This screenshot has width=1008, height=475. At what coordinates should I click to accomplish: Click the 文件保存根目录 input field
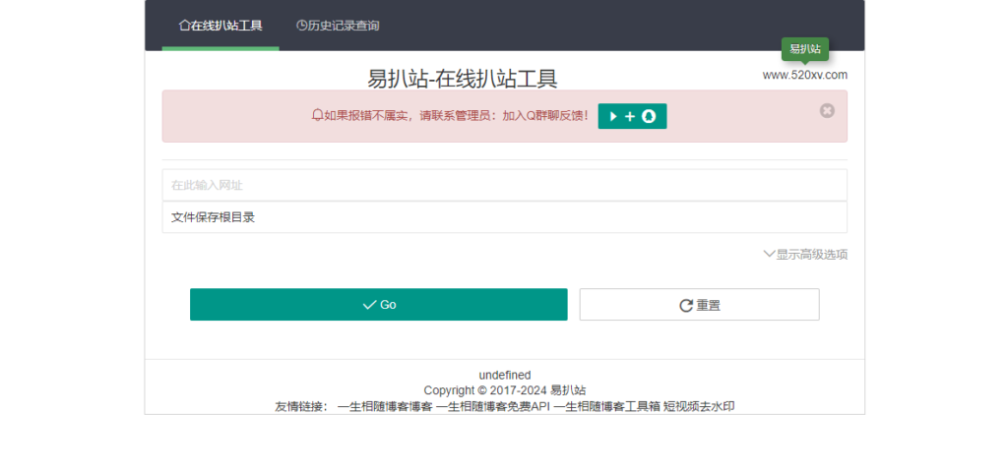505,217
